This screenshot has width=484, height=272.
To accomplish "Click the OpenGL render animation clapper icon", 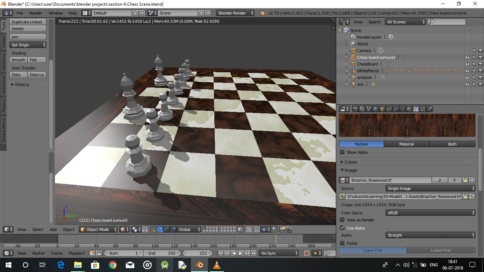I will pos(289,229).
